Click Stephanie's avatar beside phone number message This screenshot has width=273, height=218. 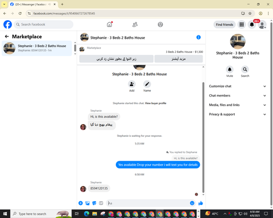click(83, 189)
